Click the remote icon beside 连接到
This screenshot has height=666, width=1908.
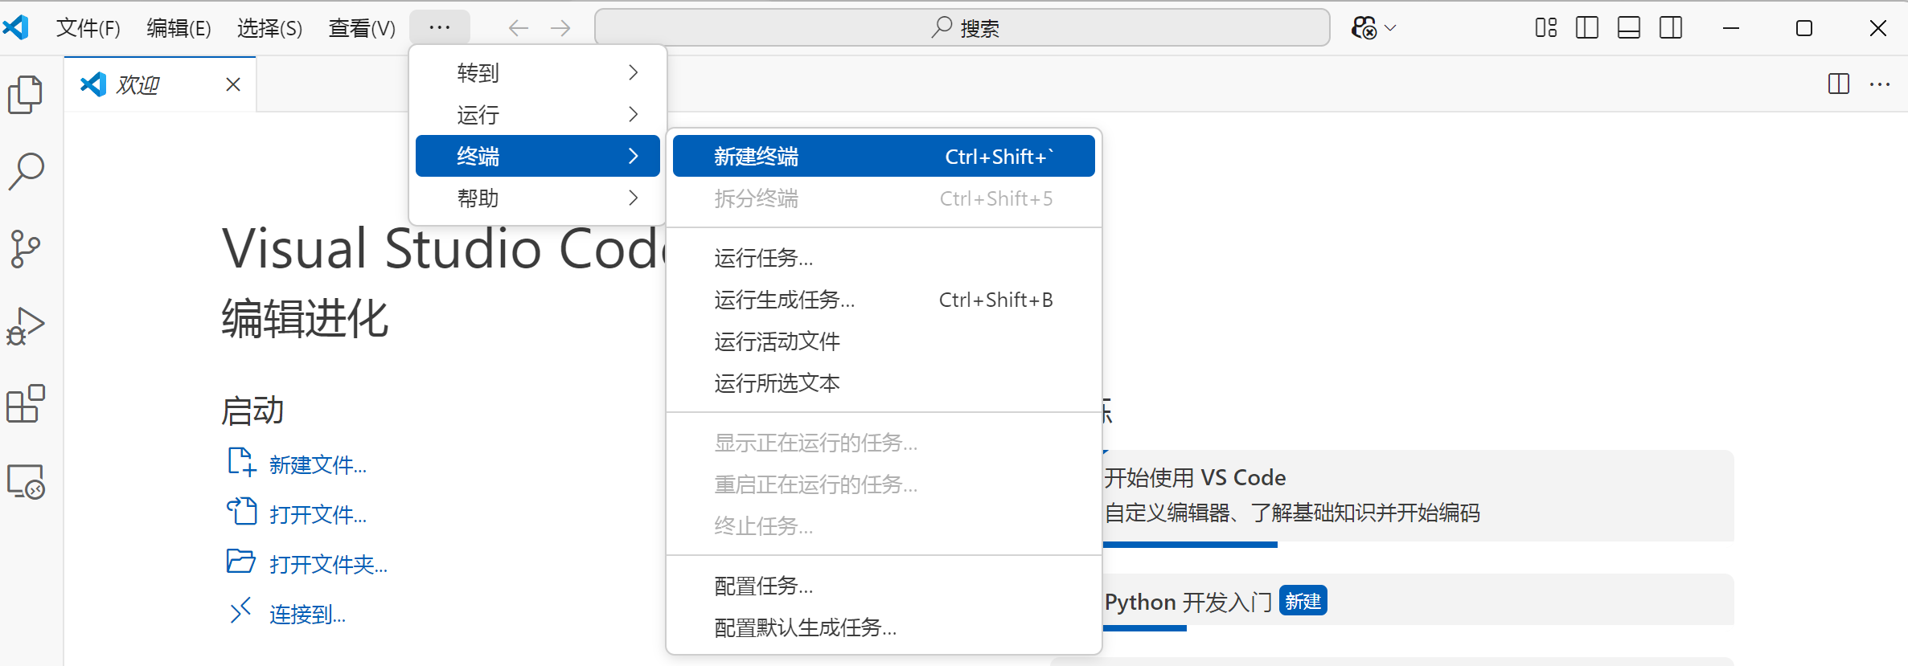click(x=241, y=611)
